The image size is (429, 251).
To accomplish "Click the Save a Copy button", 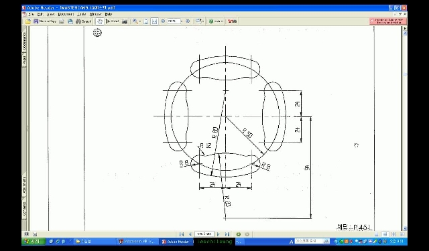I will pyautogui.click(x=45, y=21).
